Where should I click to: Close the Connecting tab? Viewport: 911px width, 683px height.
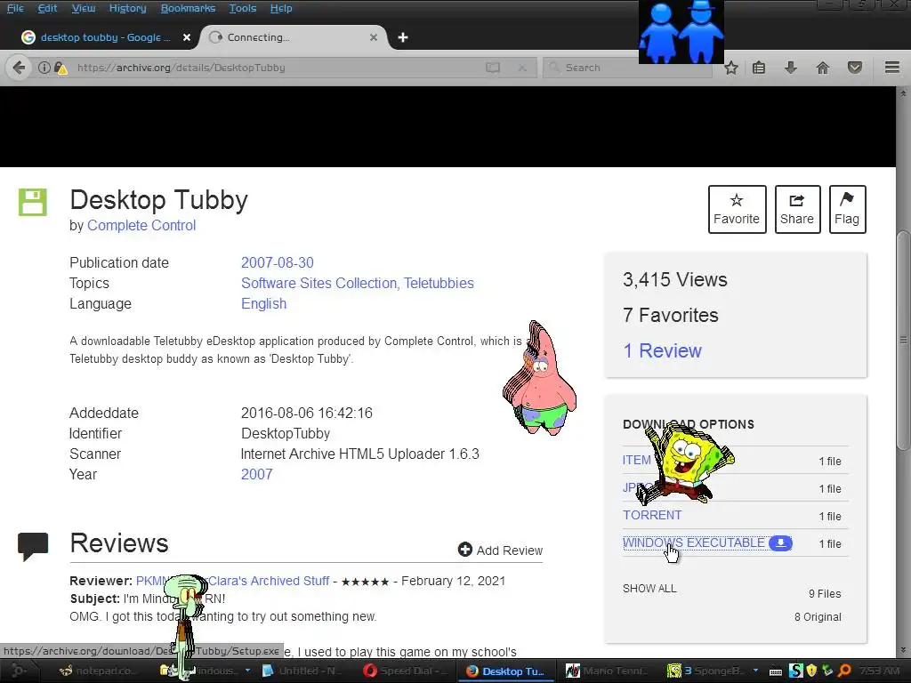[x=374, y=37]
